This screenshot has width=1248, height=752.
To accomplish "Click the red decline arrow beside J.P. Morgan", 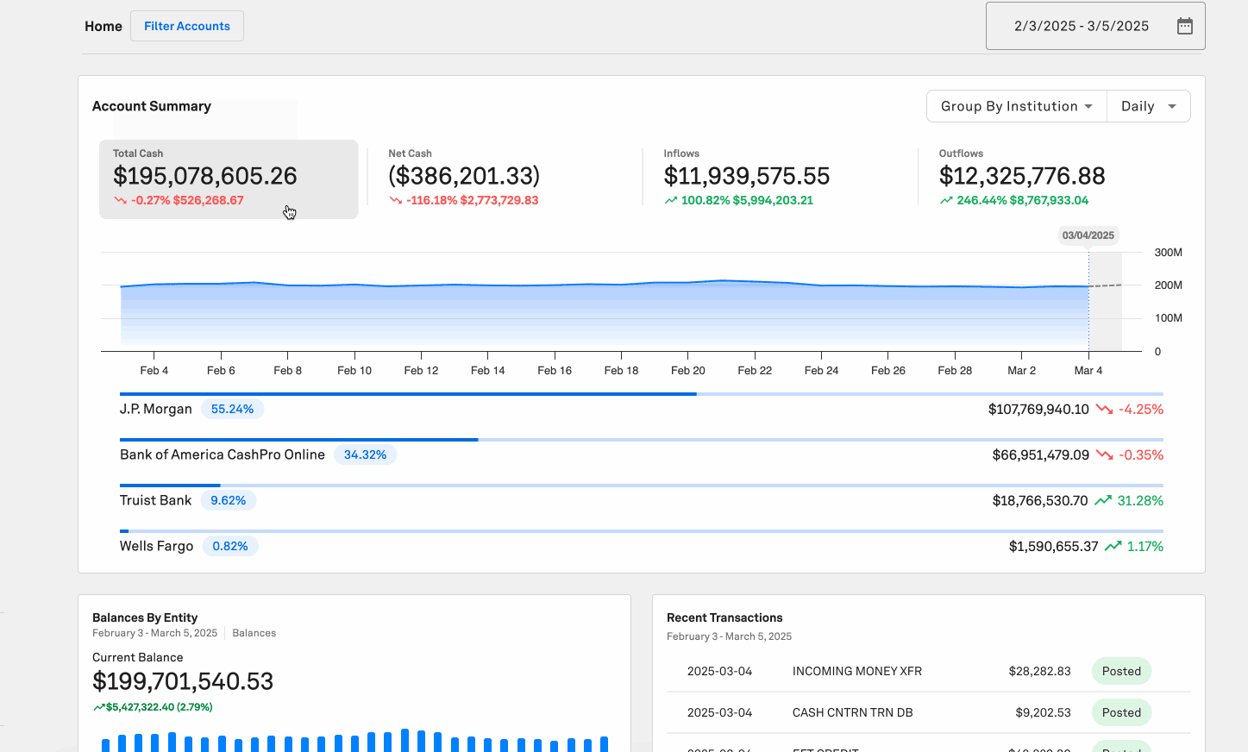I will tap(1105, 409).
